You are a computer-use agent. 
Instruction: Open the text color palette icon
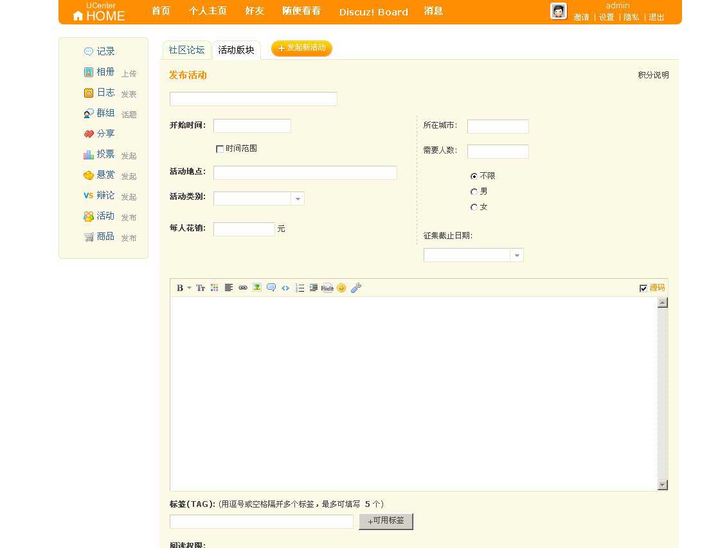click(x=215, y=288)
